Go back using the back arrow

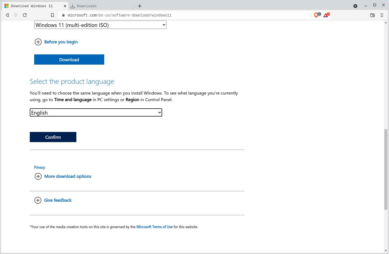[x=7, y=15]
